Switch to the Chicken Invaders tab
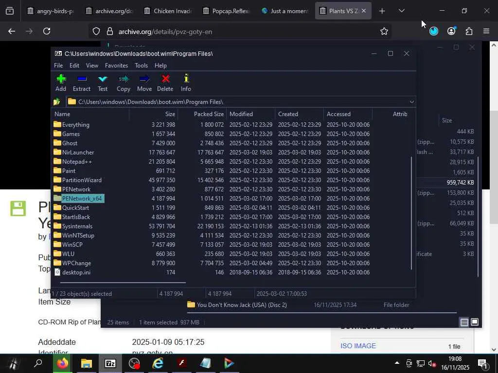 click(168, 11)
